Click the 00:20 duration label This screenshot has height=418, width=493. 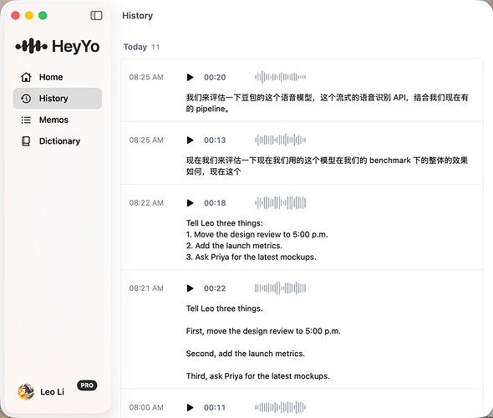pos(215,78)
